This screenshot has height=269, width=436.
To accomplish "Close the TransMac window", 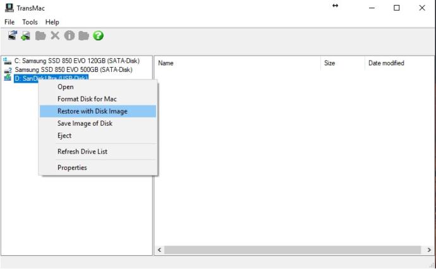I will 422,8.
